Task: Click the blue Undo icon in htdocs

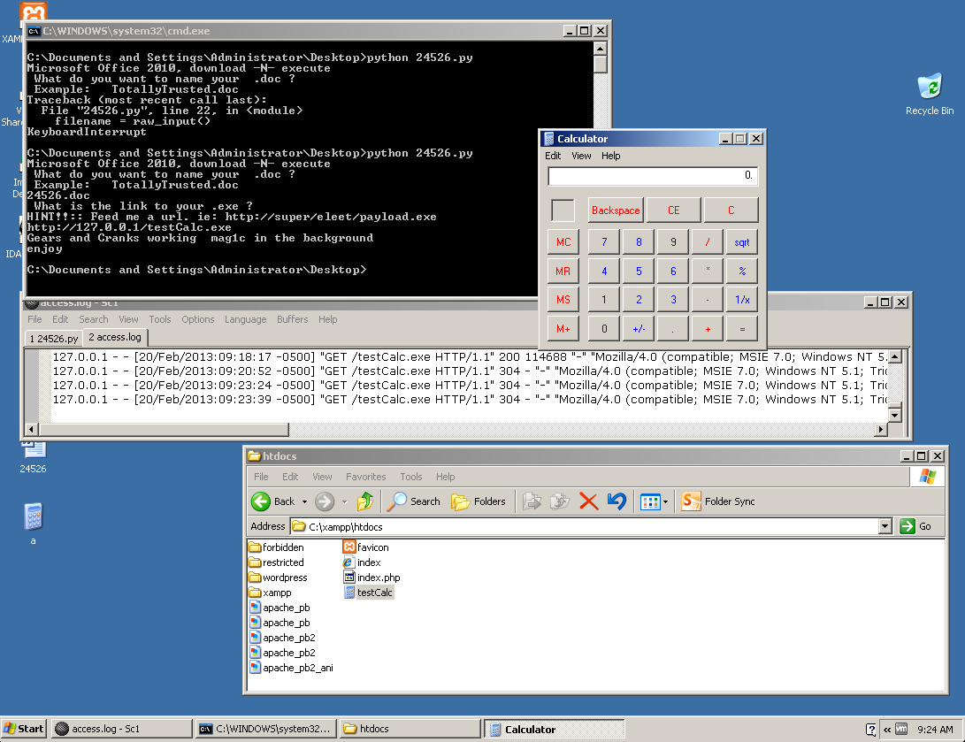Action: tap(617, 501)
